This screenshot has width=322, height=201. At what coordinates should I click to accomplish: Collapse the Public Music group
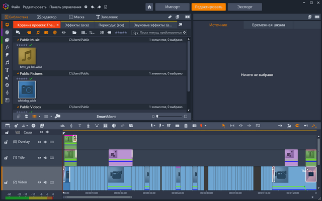click(x=18, y=39)
